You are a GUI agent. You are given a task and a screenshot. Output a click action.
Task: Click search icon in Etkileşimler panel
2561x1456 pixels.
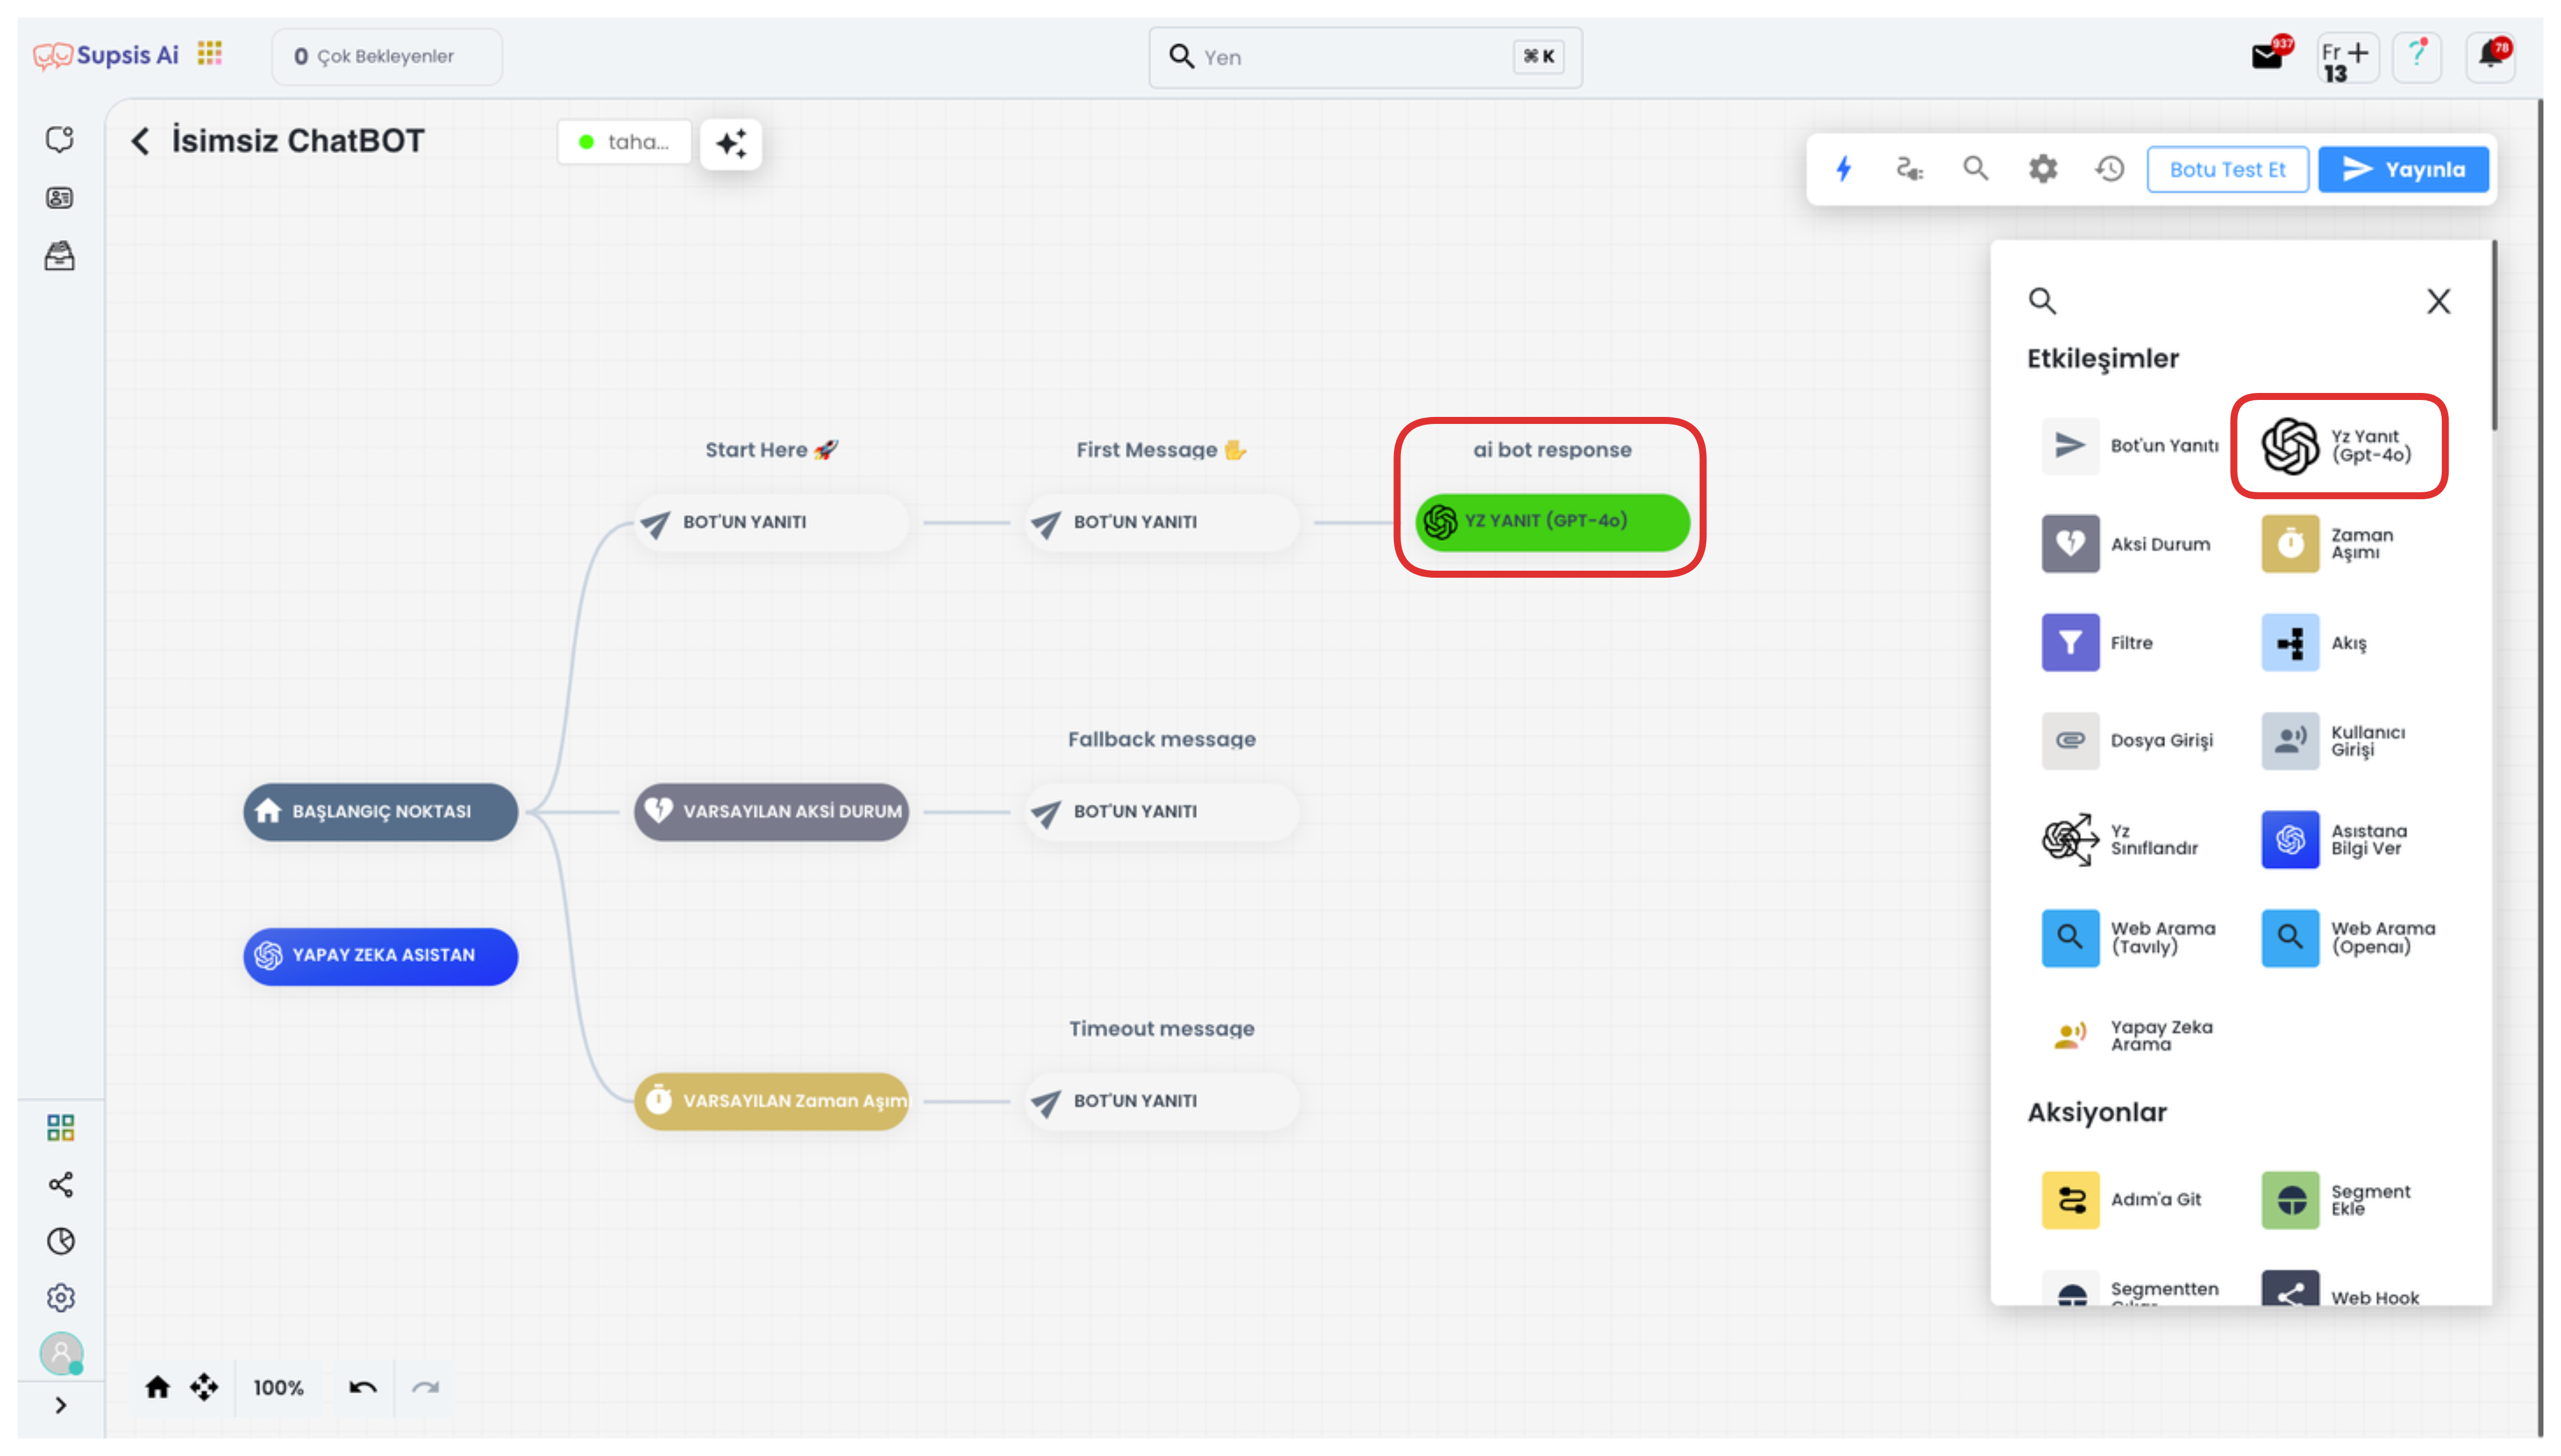click(2042, 300)
